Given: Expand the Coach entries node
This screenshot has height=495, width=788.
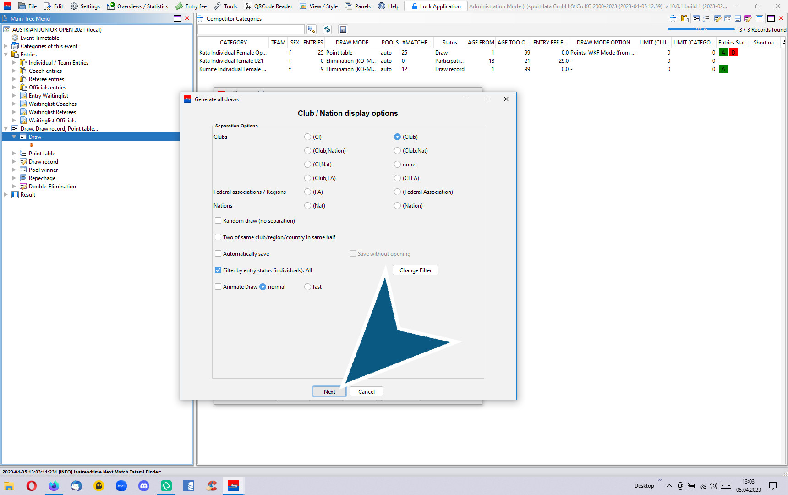Looking at the screenshot, I should (14, 71).
